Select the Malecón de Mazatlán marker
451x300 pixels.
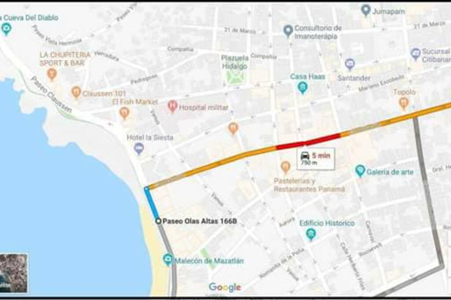tap(168, 260)
